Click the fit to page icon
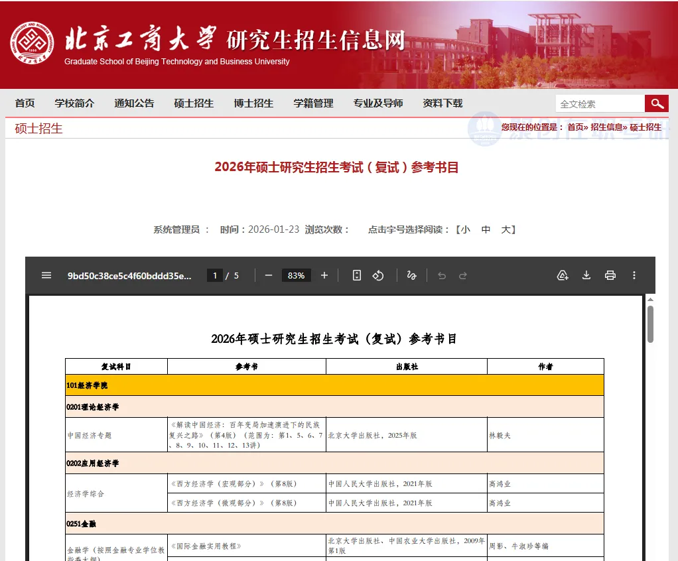Image resolution: width=678 pixels, height=561 pixels. click(x=357, y=275)
